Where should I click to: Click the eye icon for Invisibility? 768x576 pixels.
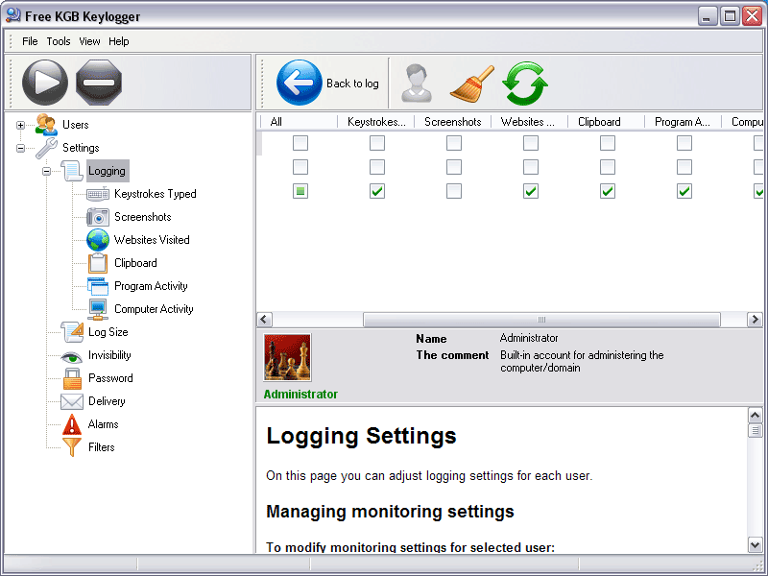pos(72,356)
